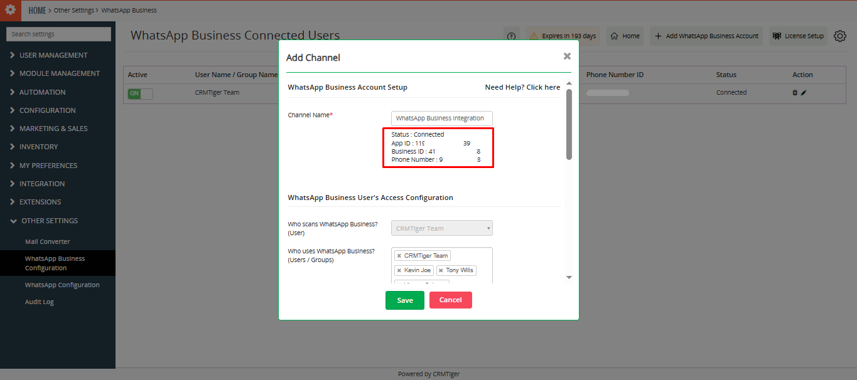Click Powered by CRMTiger footer text
This screenshot has height=380, width=857.
(x=429, y=374)
